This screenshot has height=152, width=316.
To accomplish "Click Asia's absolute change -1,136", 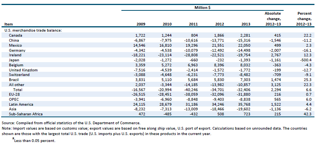I will coord(276,110).
